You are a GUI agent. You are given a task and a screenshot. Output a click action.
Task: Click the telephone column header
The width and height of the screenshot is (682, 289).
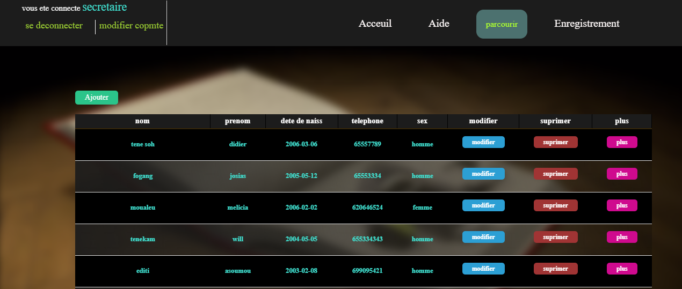(x=367, y=121)
